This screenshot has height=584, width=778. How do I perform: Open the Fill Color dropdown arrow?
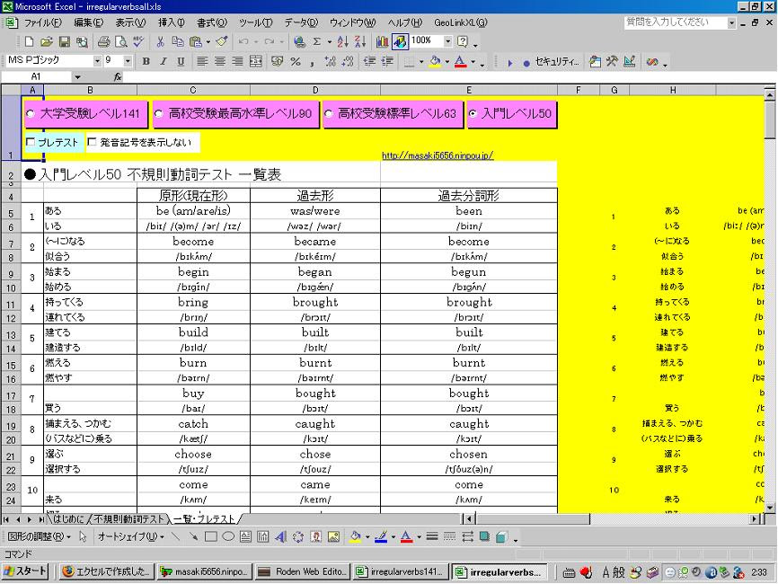point(446,61)
